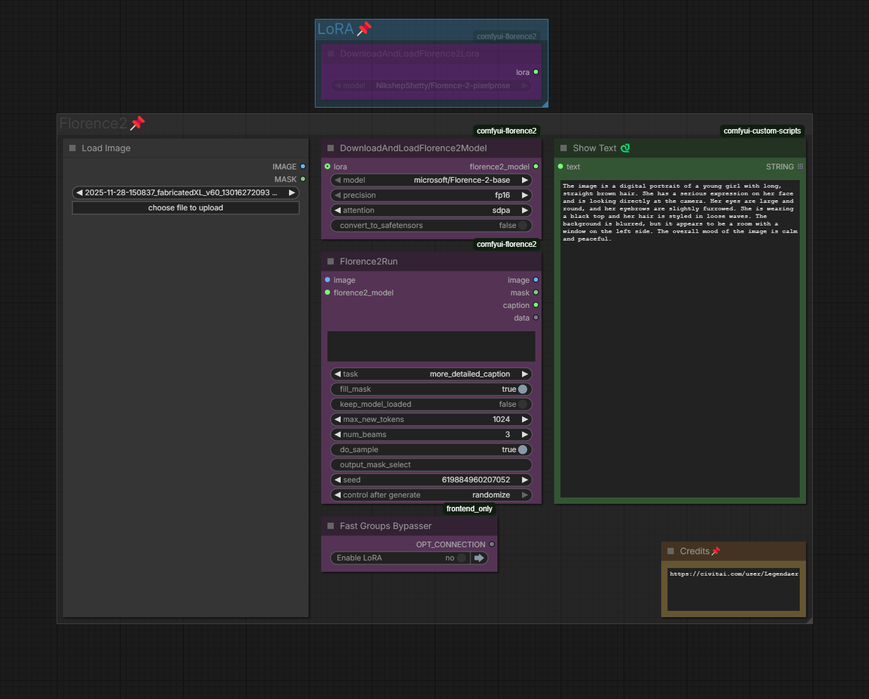The width and height of the screenshot is (869, 699).
Task: Click the frontend_only badge label
Action: point(469,509)
